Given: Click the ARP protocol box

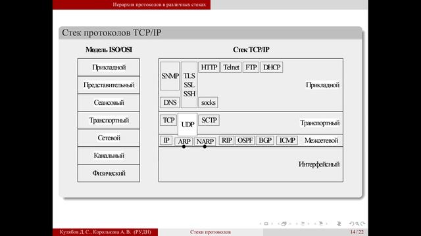Looking at the screenshot, I should (x=184, y=142).
